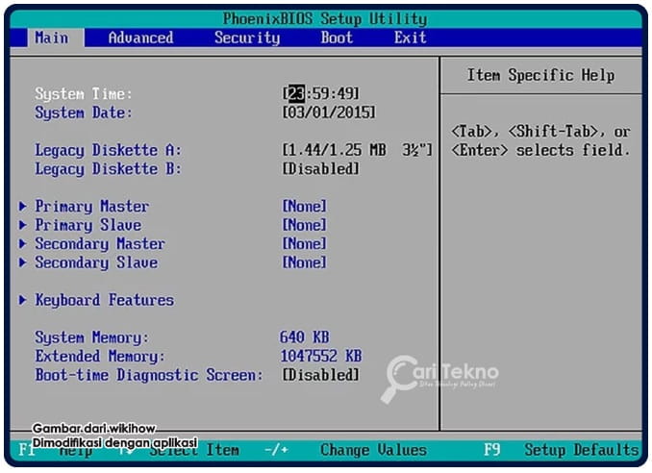Click the -/+ Change Values hint
This screenshot has height=473, width=652.
(x=346, y=450)
